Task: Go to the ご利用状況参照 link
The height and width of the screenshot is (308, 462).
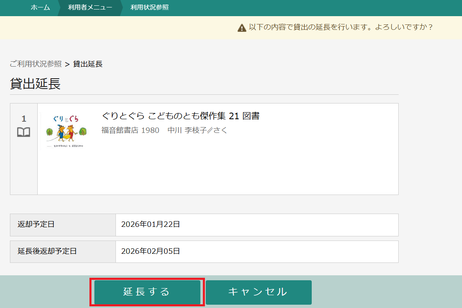Action: click(36, 64)
